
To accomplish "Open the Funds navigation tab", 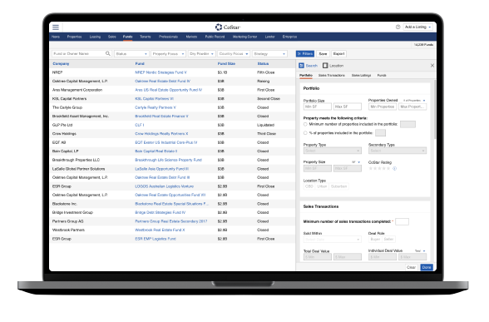I will (127, 37).
